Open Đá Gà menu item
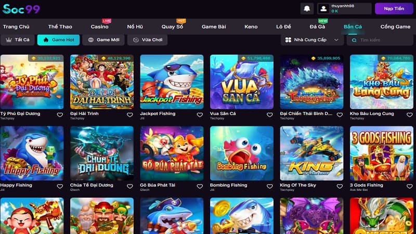Image resolution: width=416 pixels, height=234 pixels. (x=317, y=27)
